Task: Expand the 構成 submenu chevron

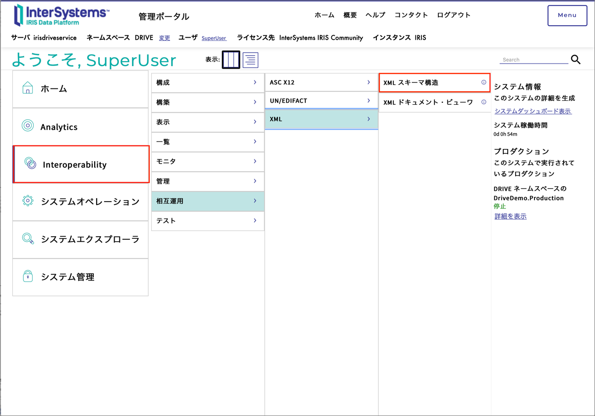Action: coord(255,82)
